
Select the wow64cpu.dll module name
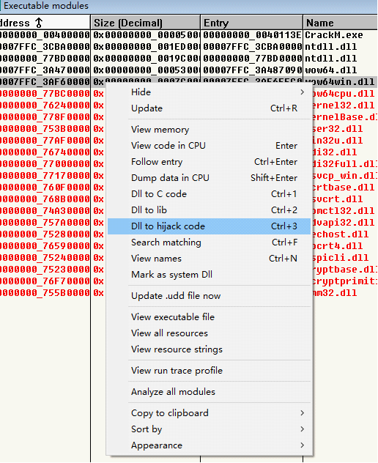click(344, 94)
